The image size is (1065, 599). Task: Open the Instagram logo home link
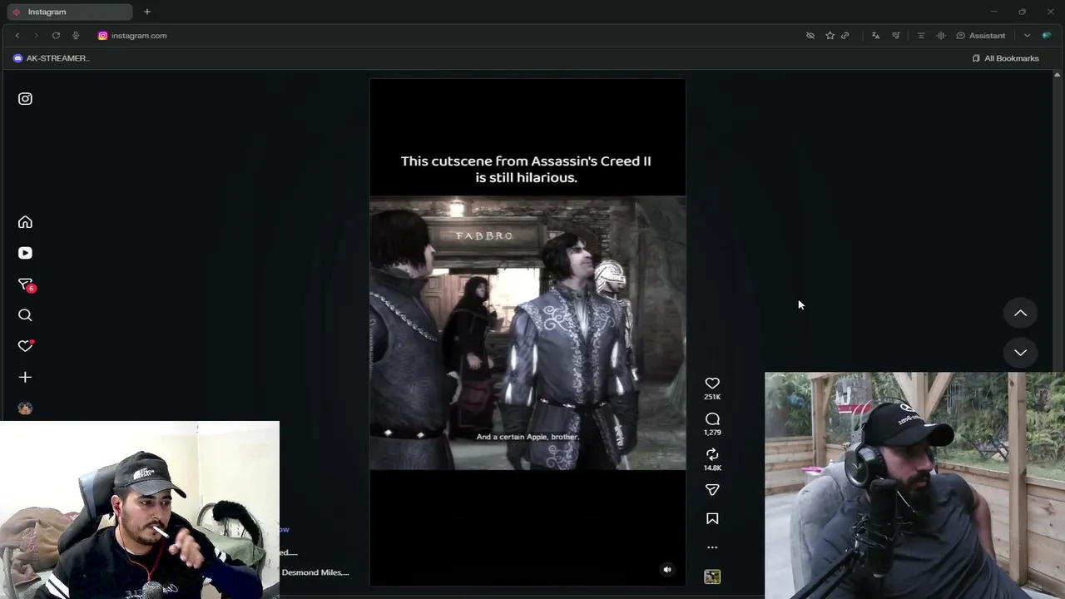click(x=25, y=99)
